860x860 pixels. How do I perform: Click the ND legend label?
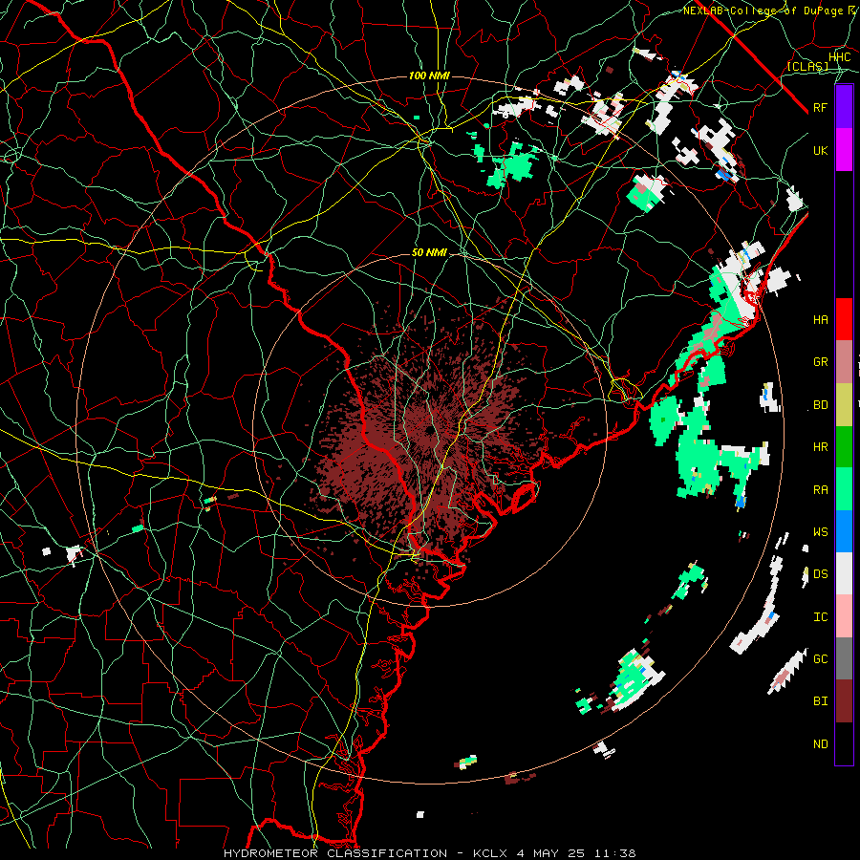[x=820, y=744]
